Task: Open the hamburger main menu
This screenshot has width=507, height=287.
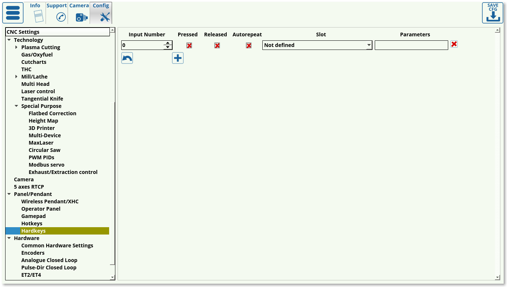Action: point(13,13)
